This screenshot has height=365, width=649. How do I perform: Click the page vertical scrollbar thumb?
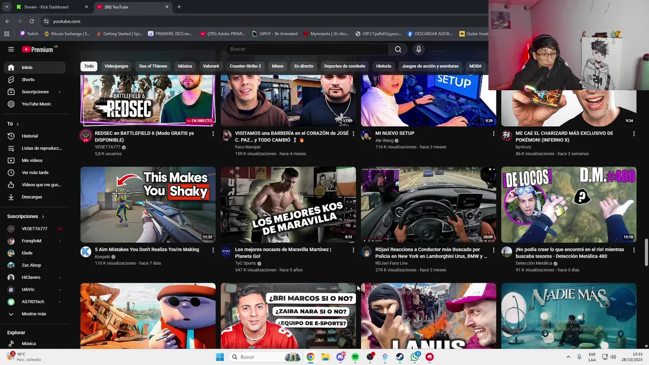pos(646,251)
